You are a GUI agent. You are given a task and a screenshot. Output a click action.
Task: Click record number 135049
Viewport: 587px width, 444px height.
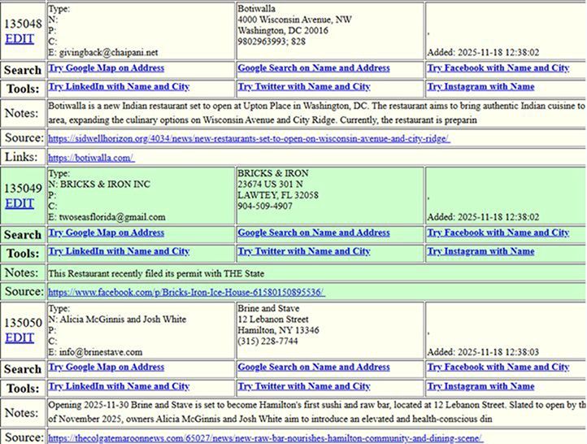coord(24,189)
